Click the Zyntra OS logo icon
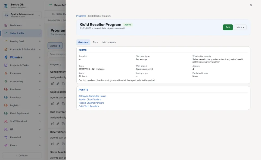This screenshot has height=160, width=261. click(x=6, y=6)
